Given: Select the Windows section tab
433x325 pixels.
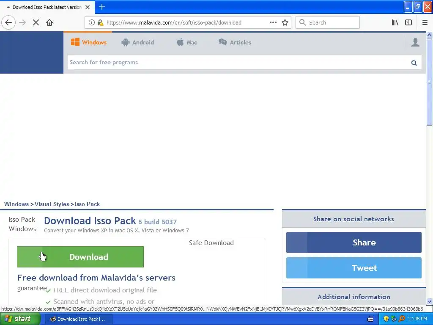Looking at the screenshot, I should tap(89, 42).
